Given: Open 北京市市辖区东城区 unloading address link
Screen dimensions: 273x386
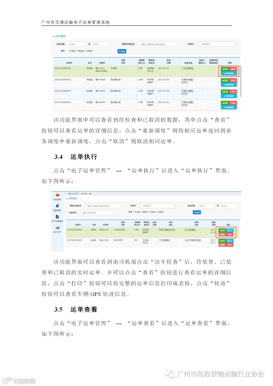Looking at the screenshot, I should pos(193,240).
